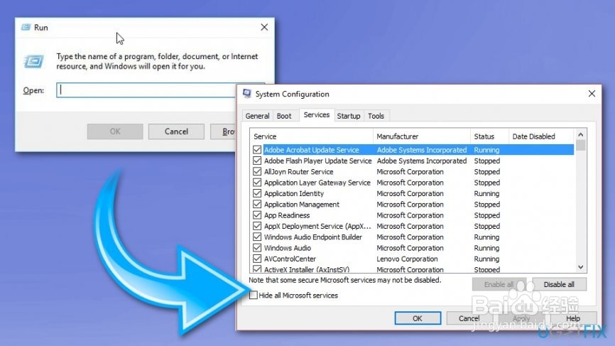Select Windows Audio Endpoint Builder row
The image size is (615, 346).
[413, 237]
